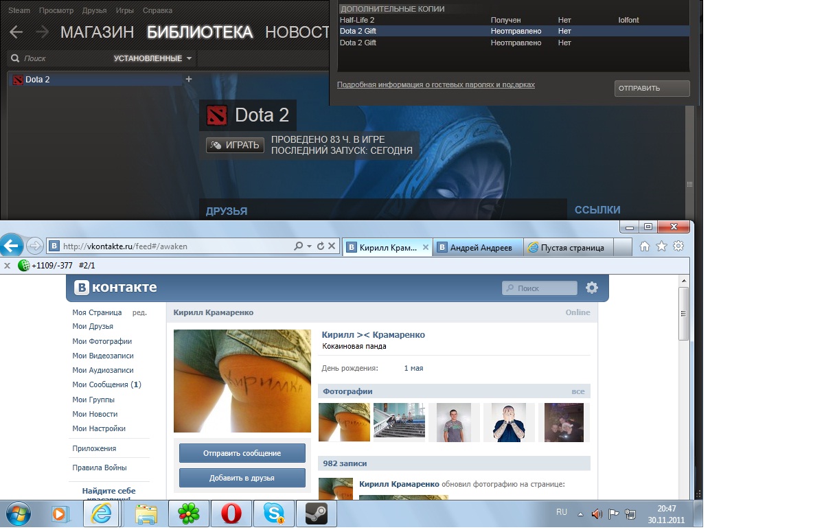
Task: Click volume speaker icon in system tray
Action: pyautogui.click(x=596, y=513)
